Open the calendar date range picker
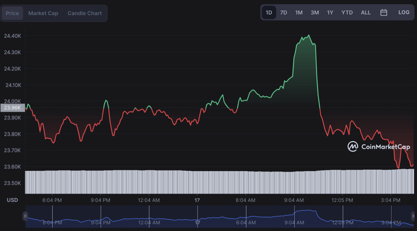The image size is (417, 231). point(384,13)
